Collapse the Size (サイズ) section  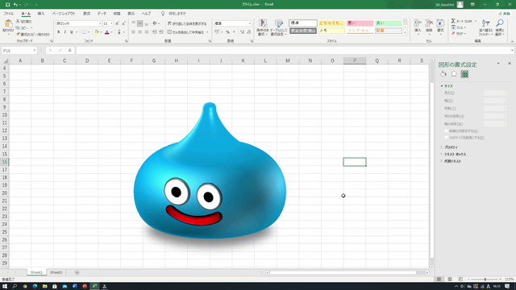pos(442,86)
